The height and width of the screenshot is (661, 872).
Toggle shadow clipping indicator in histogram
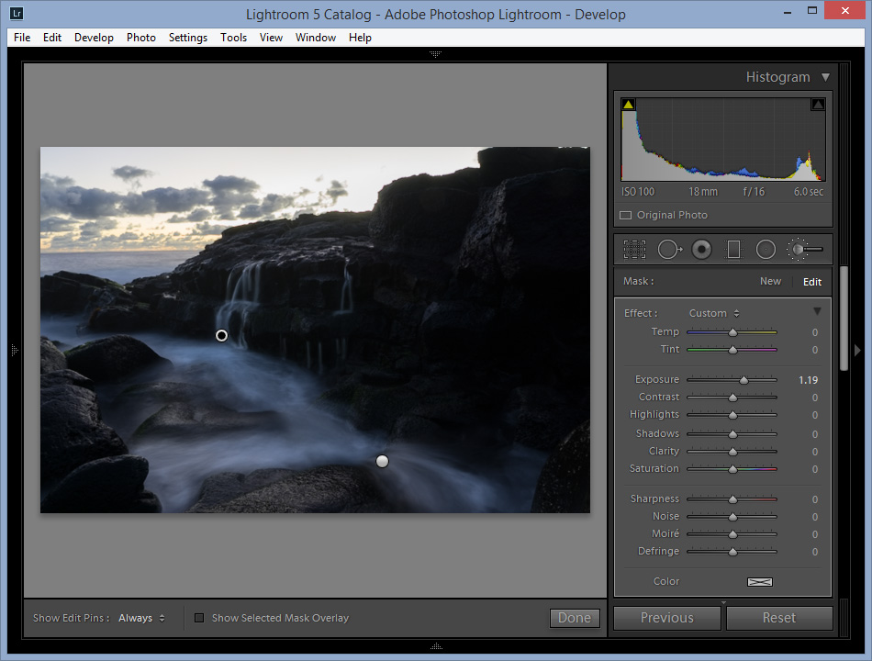[x=628, y=105]
